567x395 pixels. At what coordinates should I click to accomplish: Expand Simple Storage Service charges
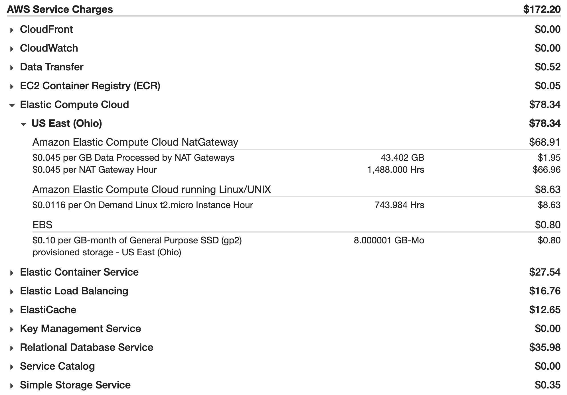pyautogui.click(x=12, y=386)
